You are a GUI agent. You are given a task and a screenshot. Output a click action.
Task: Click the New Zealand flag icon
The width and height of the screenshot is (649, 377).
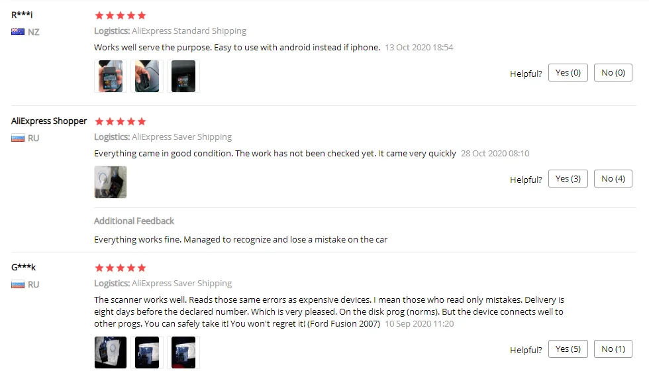click(x=18, y=32)
